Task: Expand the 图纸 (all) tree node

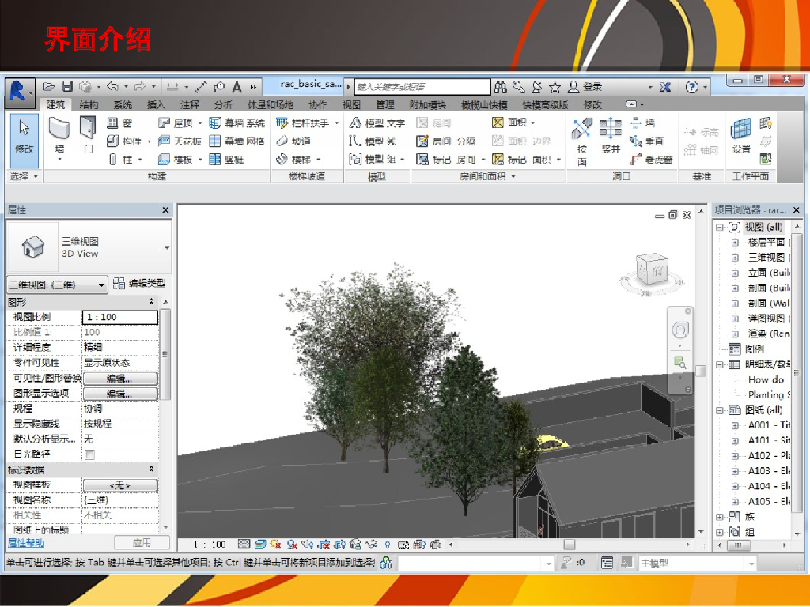Action: pos(720,410)
